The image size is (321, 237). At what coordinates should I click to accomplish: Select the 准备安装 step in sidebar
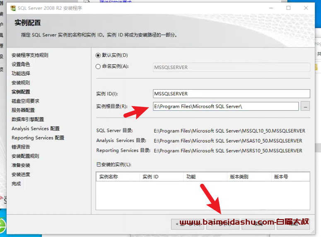[21, 165]
